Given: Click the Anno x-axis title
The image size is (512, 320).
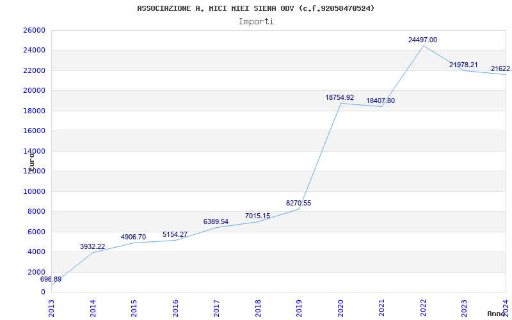Looking at the screenshot, I should pyautogui.click(x=496, y=314).
